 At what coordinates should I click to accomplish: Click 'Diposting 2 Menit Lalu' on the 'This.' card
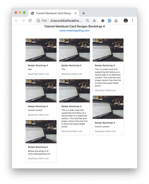[x=72, y=74]
